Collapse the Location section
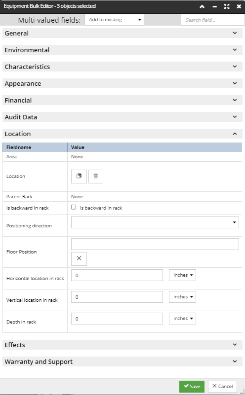This screenshot has height=395, width=245. click(x=122, y=134)
